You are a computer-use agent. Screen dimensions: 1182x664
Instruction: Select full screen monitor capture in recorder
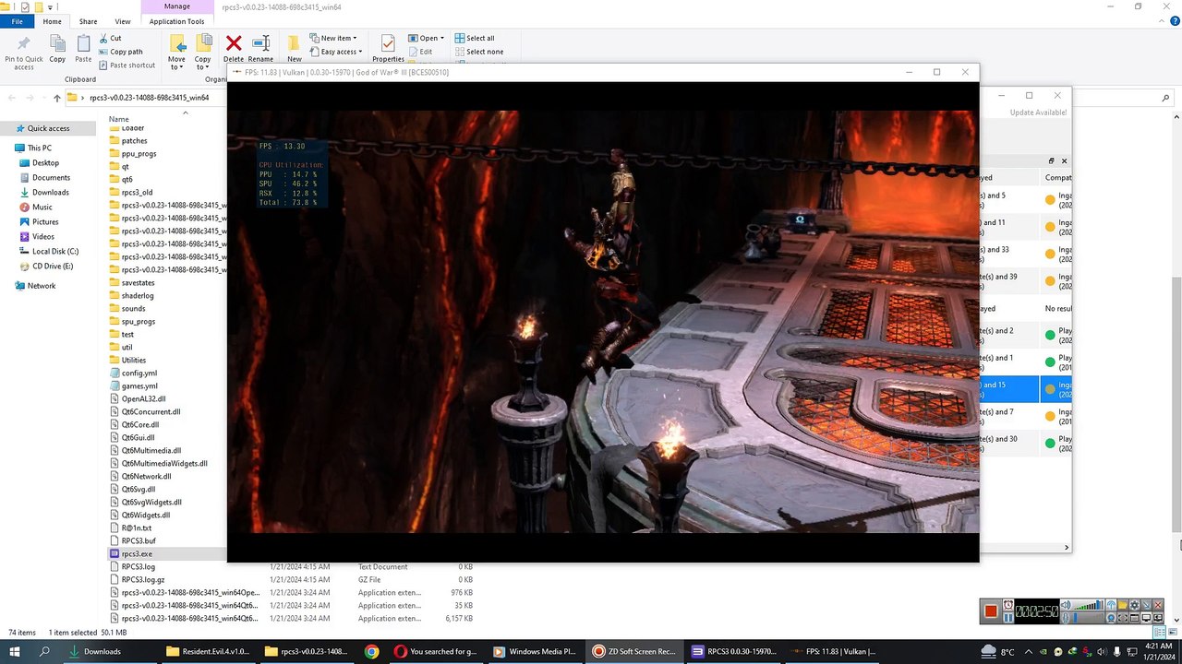(1146, 618)
